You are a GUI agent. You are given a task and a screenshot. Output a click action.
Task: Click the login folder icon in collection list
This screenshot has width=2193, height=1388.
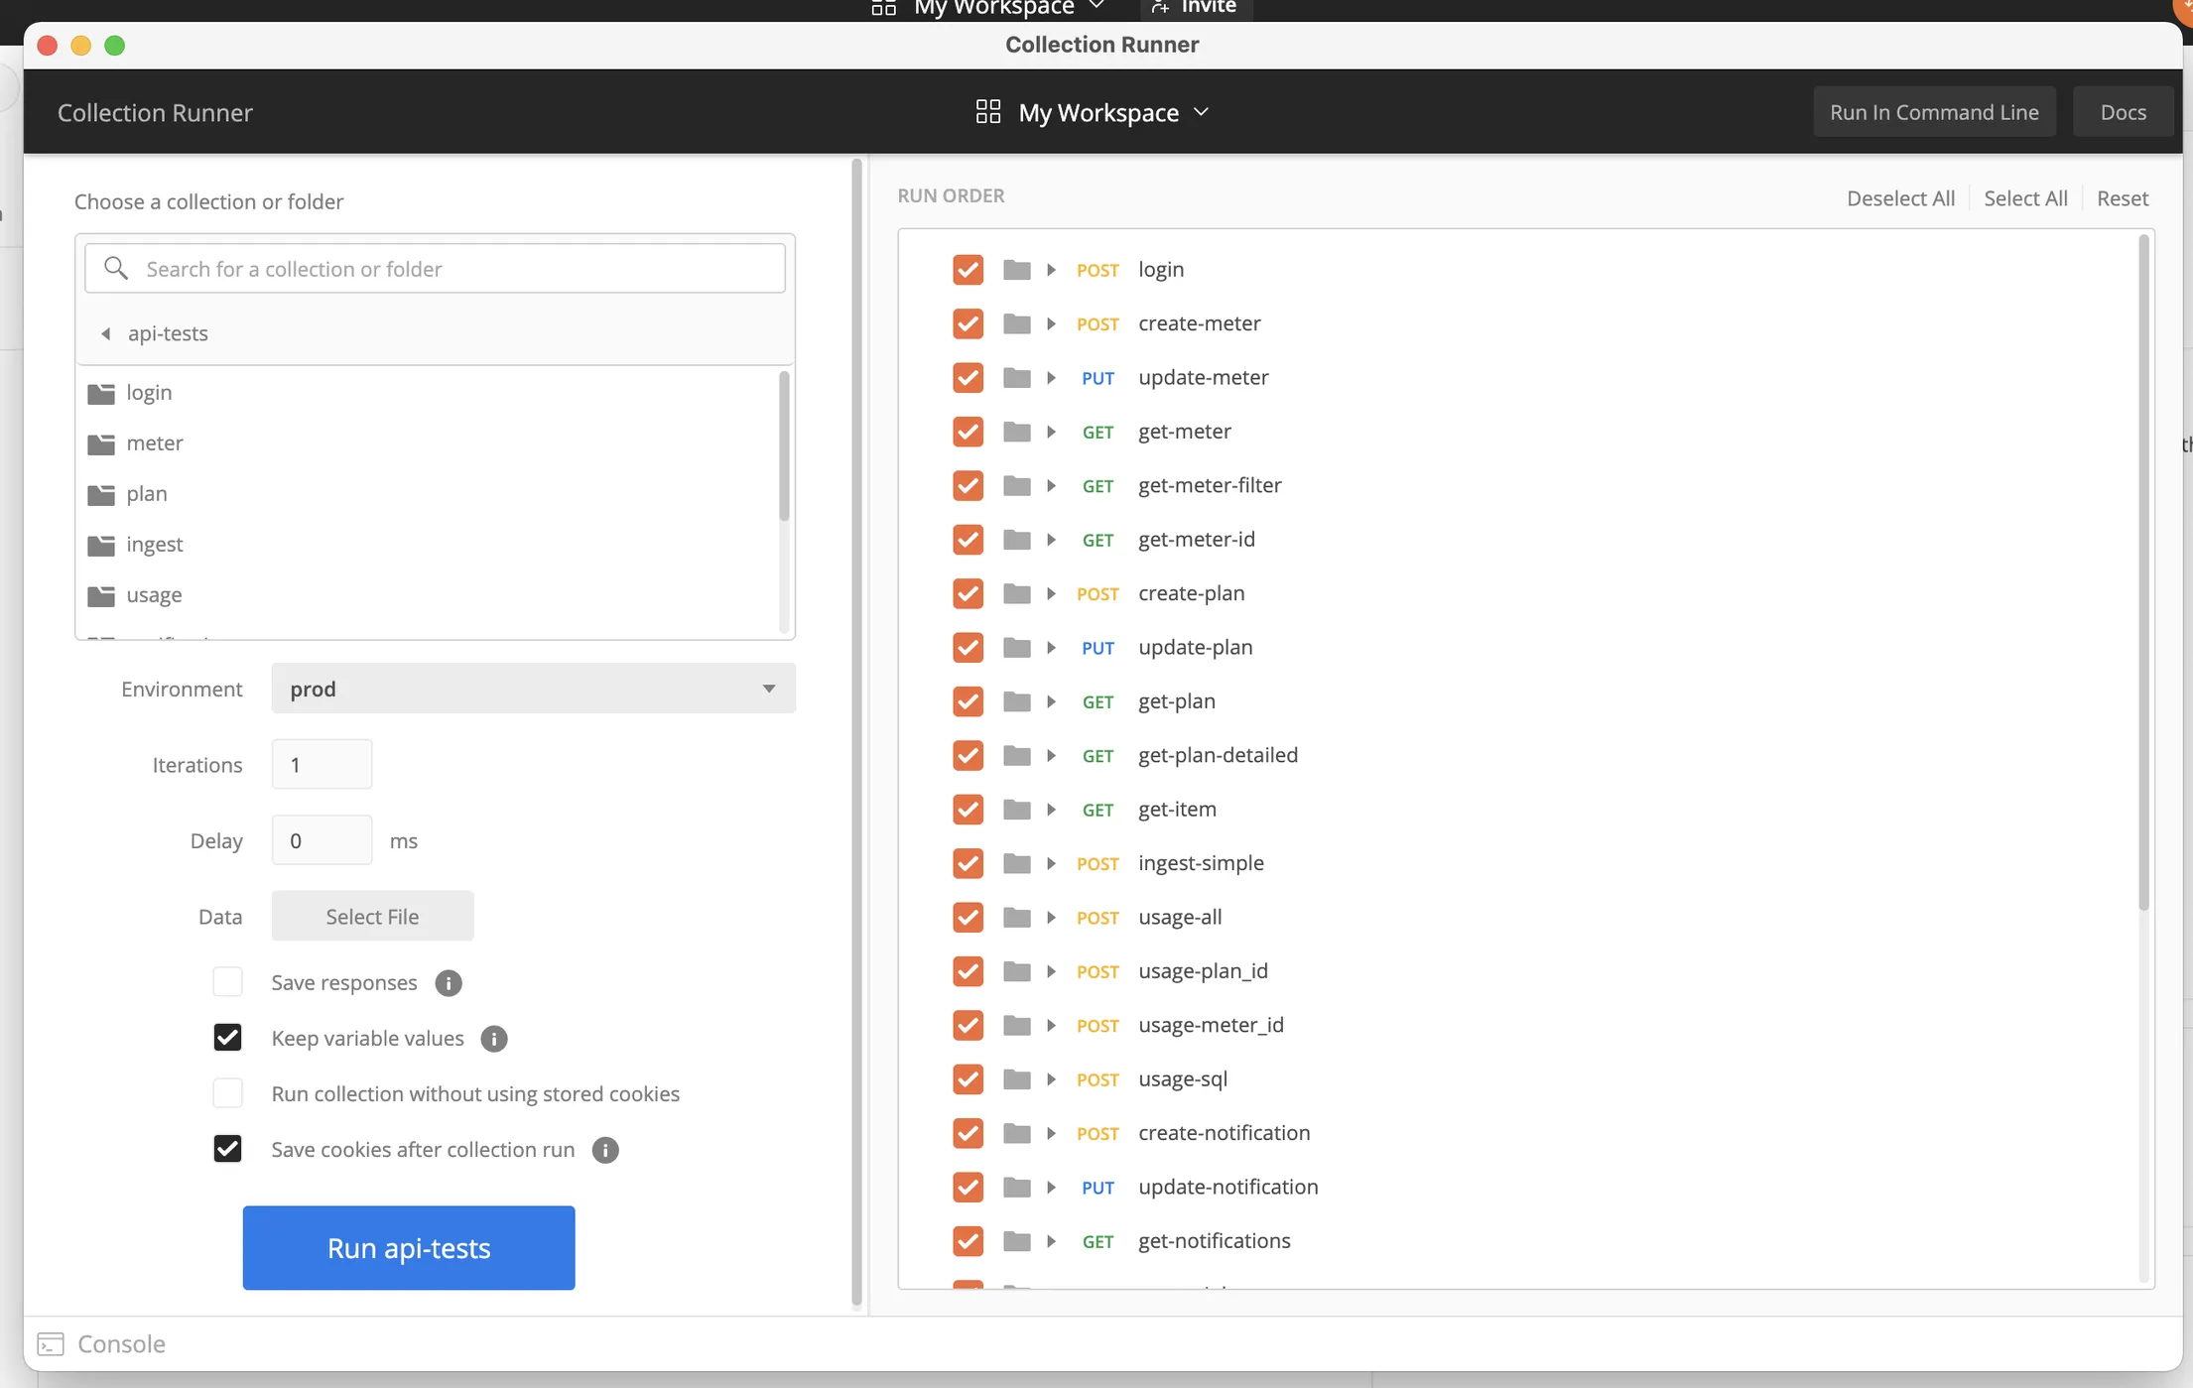[101, 393]
